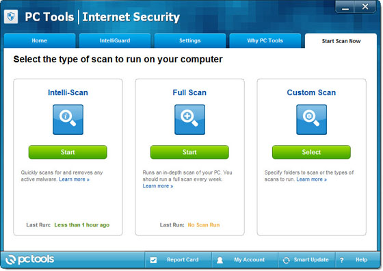Click the Full Scan heading
Screen dimensions: 383x271
pos(189,92)
